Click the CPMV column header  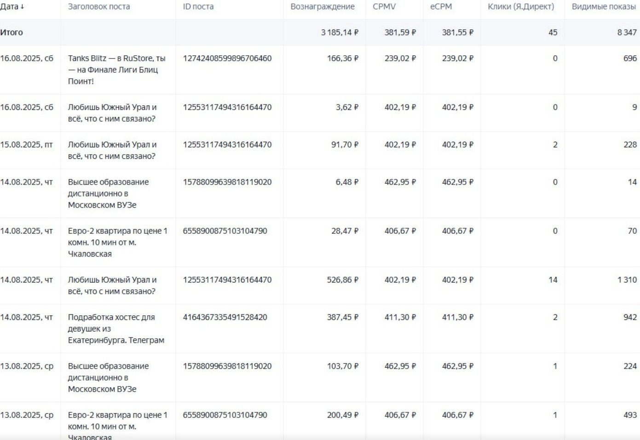(x=384, y=7)
